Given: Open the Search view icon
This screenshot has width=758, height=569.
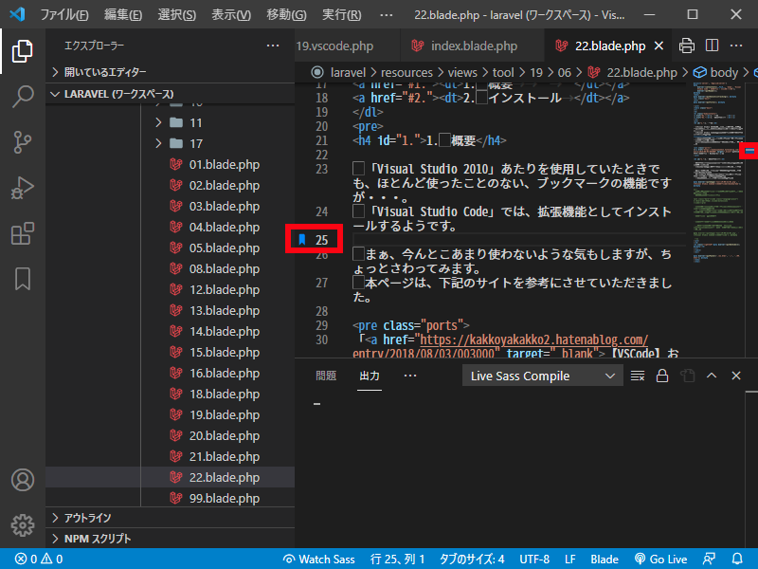Looking at the screenshot, I should click(22, 97).
